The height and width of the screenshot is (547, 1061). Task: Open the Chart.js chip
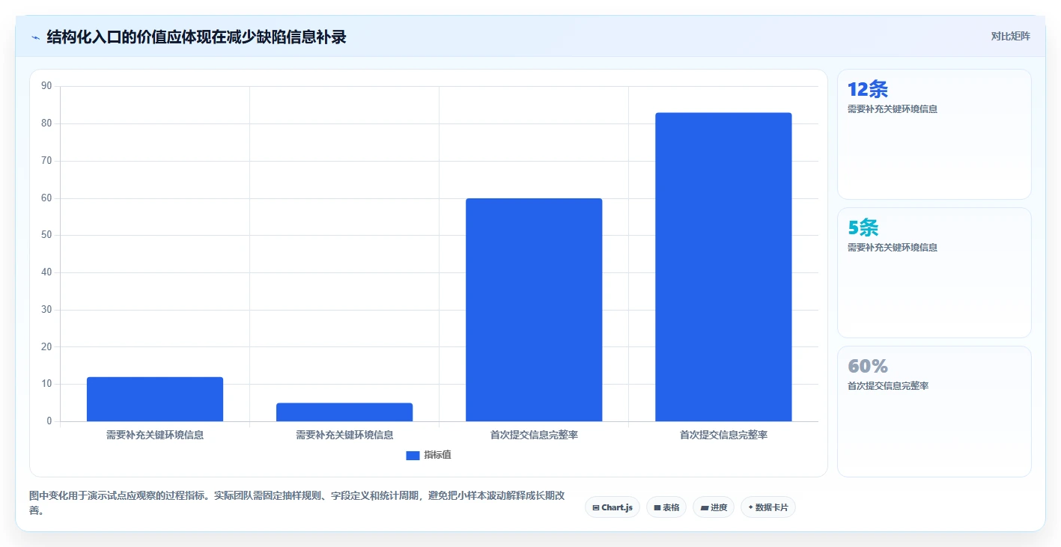click(612, 507)
